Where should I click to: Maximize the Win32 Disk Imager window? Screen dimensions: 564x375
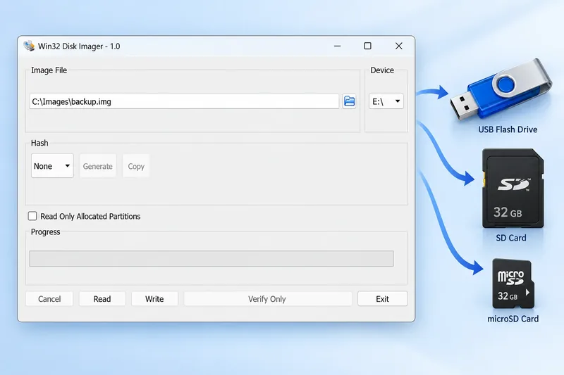tap(367, 46)
